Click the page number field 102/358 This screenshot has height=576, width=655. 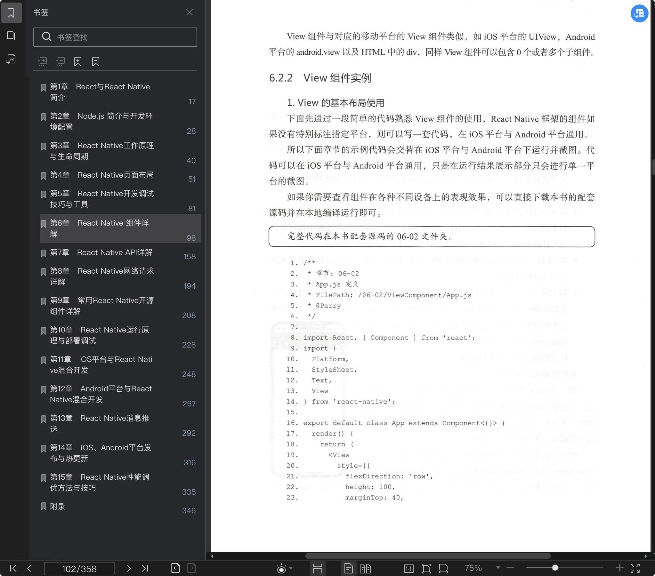tap(79, 569)
